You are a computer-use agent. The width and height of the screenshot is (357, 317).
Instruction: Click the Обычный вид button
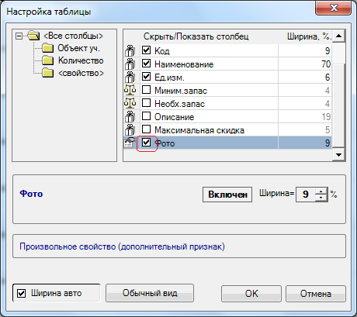(150, 293)
